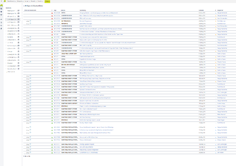The width and height of the screenshot is (236, 166).
Task: Click priority icon in Time Phase Material Requirements row
Action: coord(216,81)
